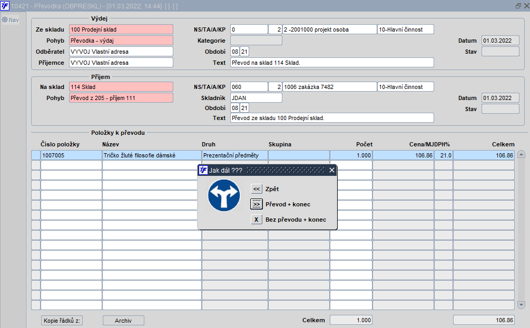This screenshot has width=530, height=328.
Task: Click the Na sklad field 114 Sklad
Action: click(x=121, y=87)
